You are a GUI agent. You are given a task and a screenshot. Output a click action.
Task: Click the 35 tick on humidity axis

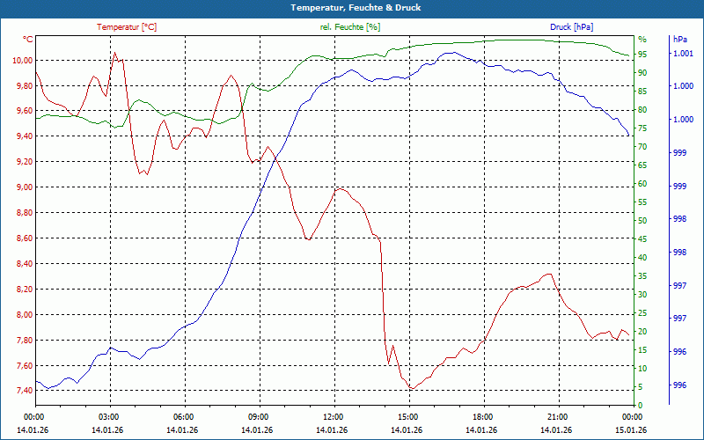click(642, 276)
